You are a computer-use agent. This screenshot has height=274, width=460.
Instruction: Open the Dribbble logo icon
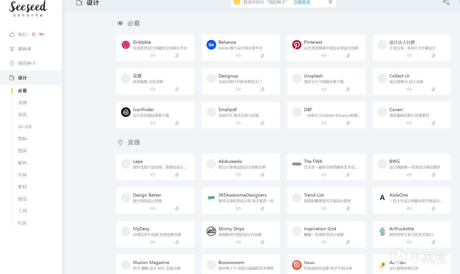coord(126,45)
